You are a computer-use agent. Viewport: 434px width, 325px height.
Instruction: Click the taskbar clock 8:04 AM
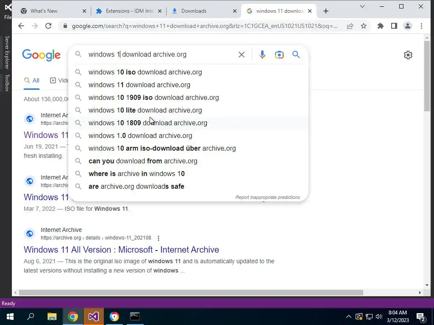pos(398,317)
